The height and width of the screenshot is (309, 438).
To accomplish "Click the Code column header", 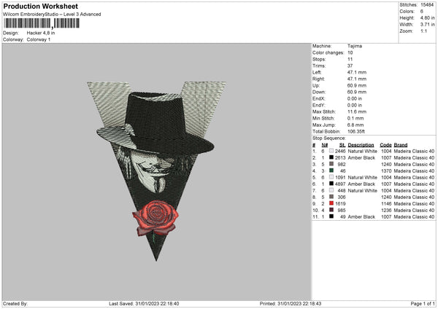I will [x=385, y=145].
